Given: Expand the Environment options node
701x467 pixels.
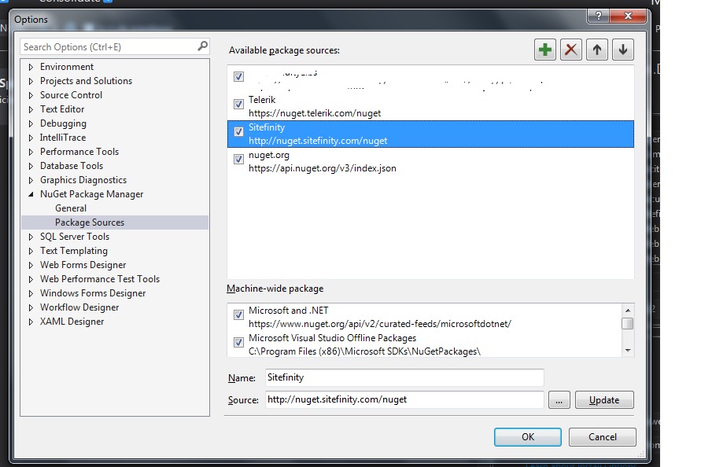Looking at the screenshot, I should click(x=31, y=67).
